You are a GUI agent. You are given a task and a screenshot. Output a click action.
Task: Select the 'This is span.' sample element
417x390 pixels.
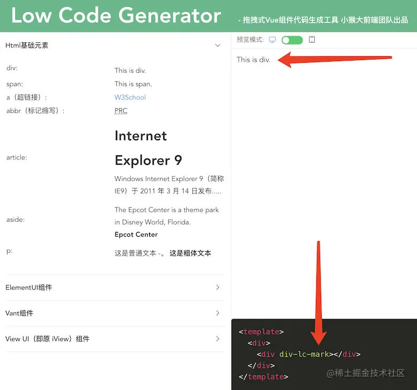point(133,84)
